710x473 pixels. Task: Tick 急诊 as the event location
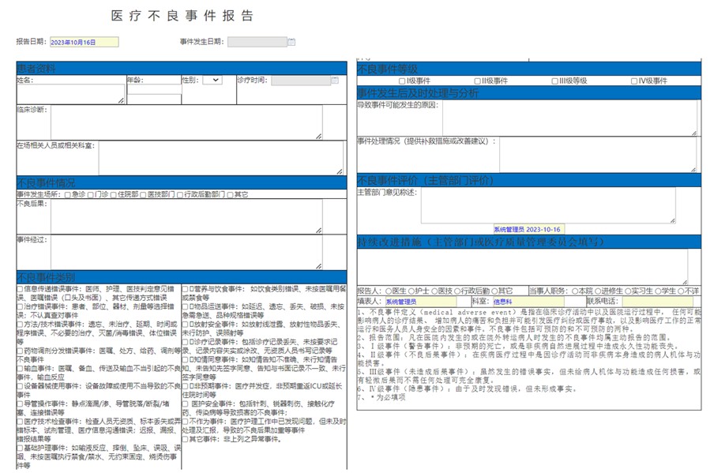pyautogui.click(x=67, y=194)
